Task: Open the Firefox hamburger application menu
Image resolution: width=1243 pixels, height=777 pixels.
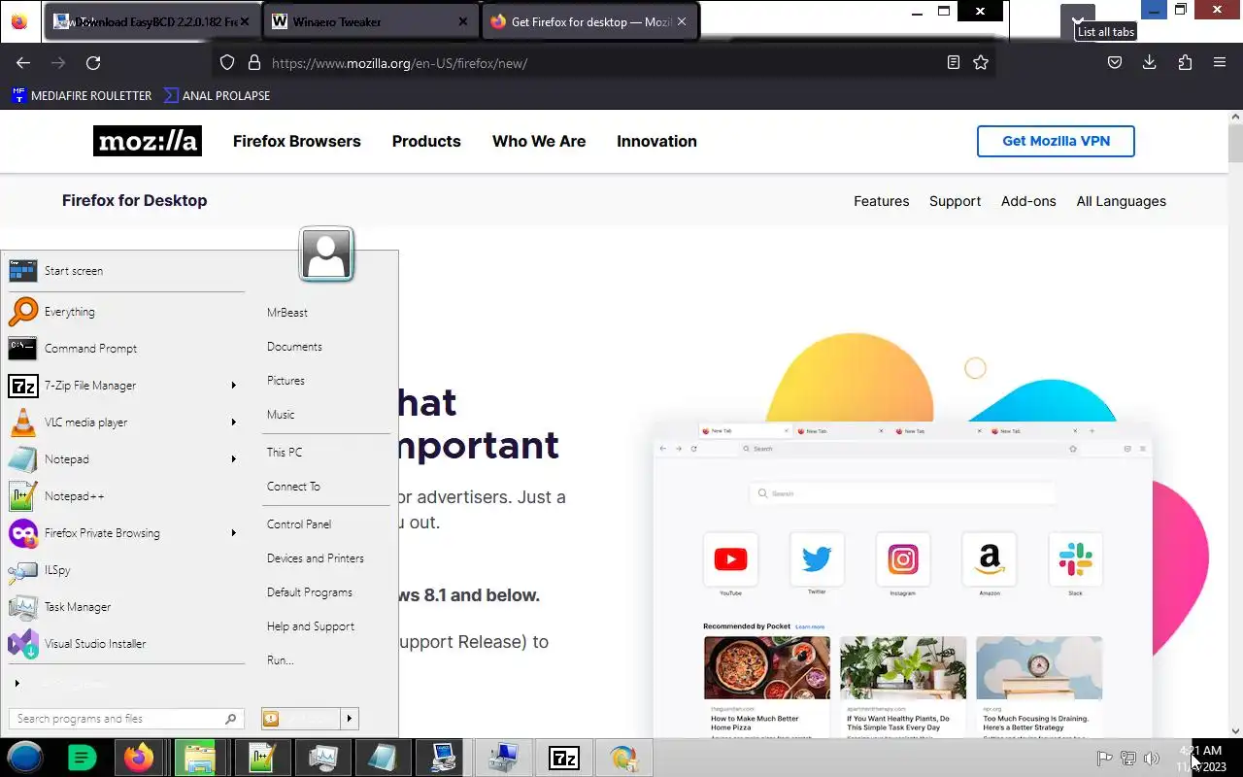Action: tap(1220, 62)
